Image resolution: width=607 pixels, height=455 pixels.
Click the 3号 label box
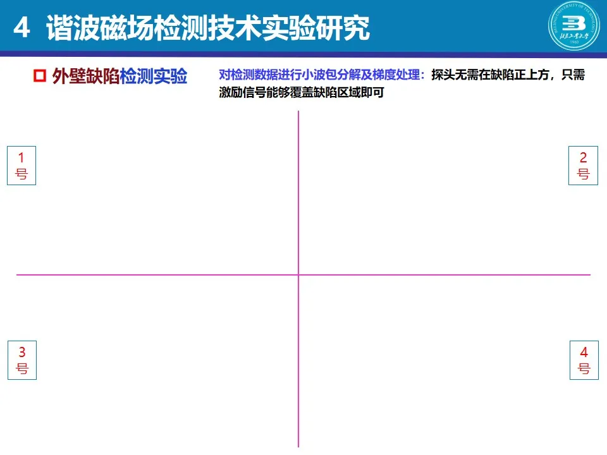22,360
